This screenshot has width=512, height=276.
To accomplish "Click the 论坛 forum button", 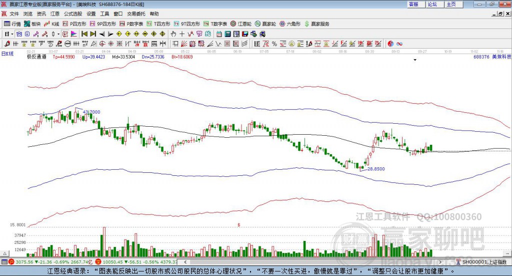I will (x=435, y=4).
